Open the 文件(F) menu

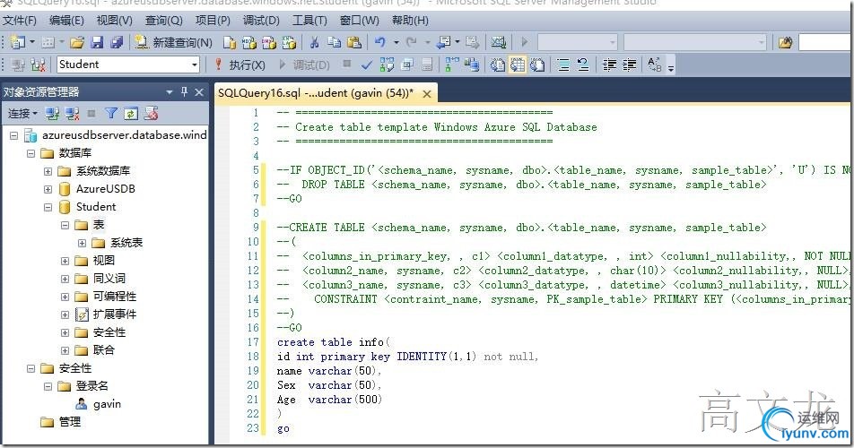point(20,20)
